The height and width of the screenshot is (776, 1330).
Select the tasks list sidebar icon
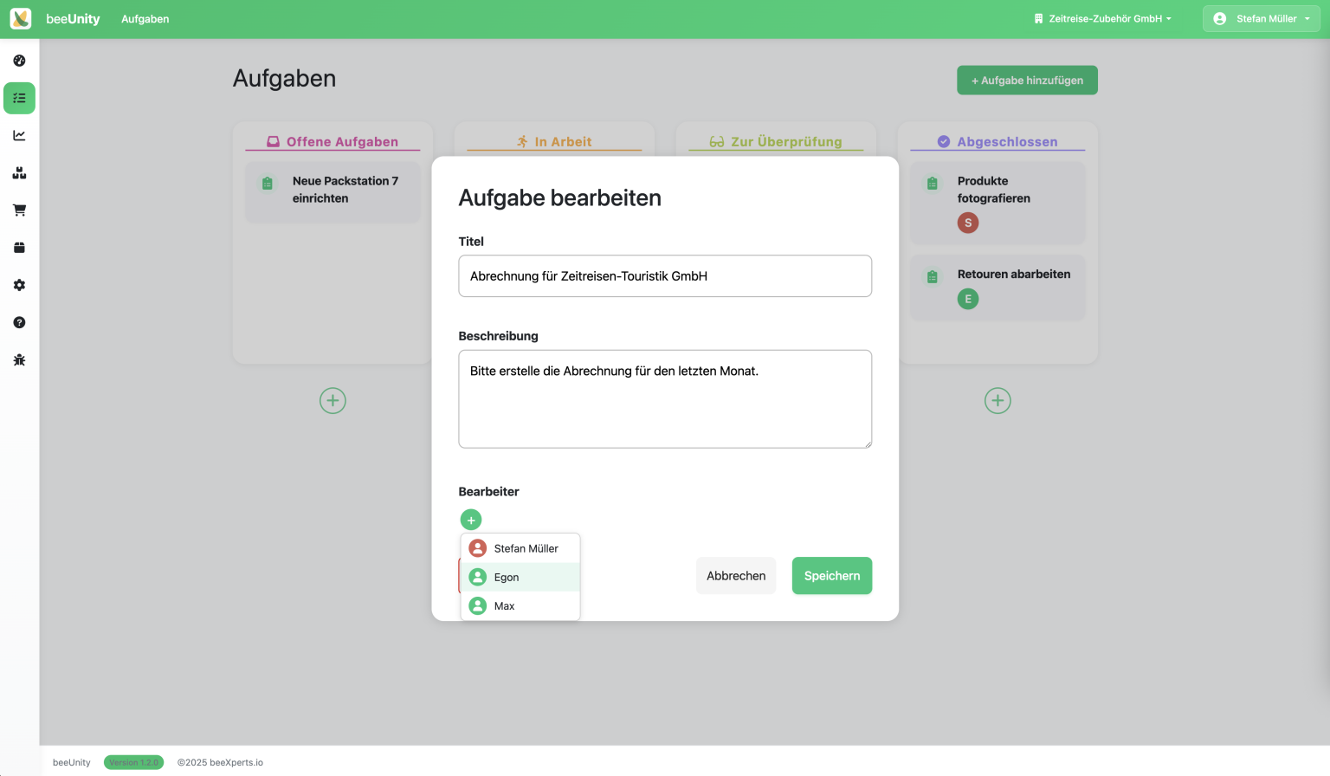[19, 98]
